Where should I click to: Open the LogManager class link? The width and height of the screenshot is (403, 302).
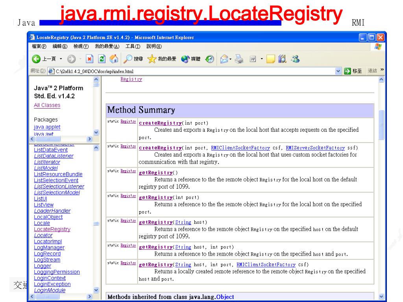tap(49, 248)
